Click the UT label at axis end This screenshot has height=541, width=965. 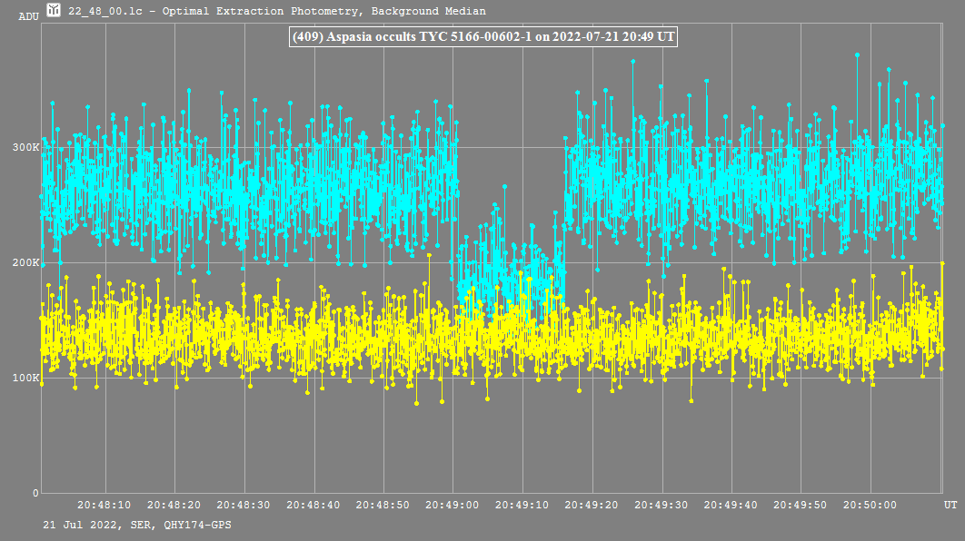pyautogui.click(x=950, y=505)
